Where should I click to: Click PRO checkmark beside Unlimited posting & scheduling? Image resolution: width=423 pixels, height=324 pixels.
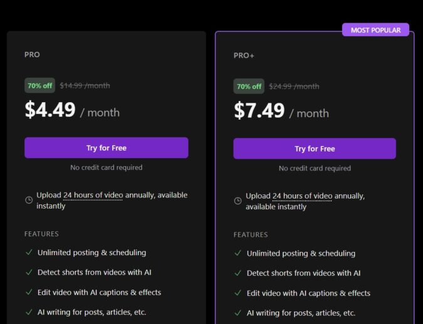[29, 253]
